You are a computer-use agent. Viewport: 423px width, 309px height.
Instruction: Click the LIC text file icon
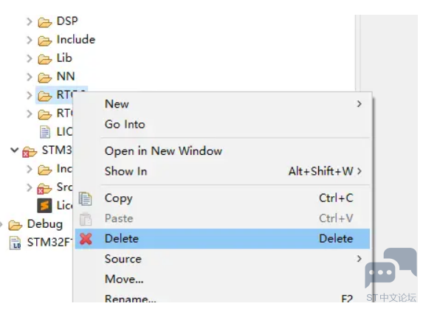coord(45,132)
